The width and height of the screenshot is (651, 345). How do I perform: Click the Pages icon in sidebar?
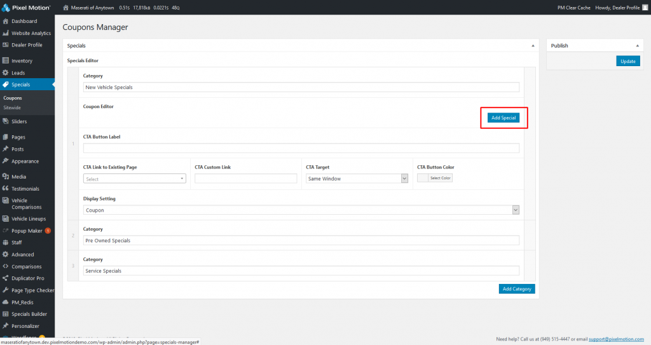[x=5, y=137]
